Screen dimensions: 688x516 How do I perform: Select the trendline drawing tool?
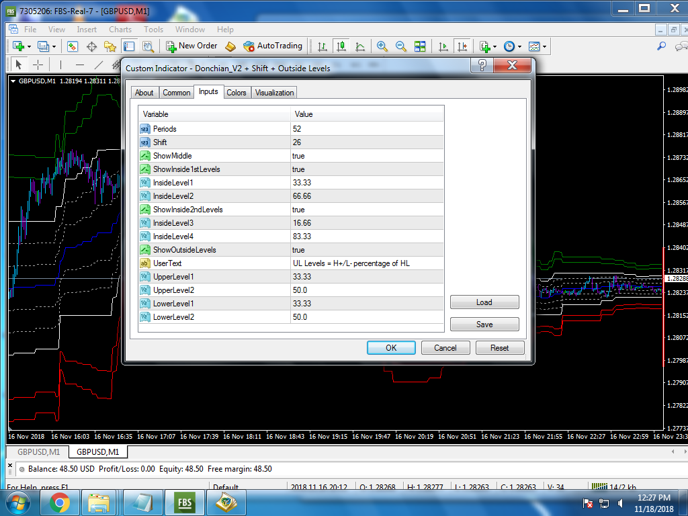[x=99, y=65]
